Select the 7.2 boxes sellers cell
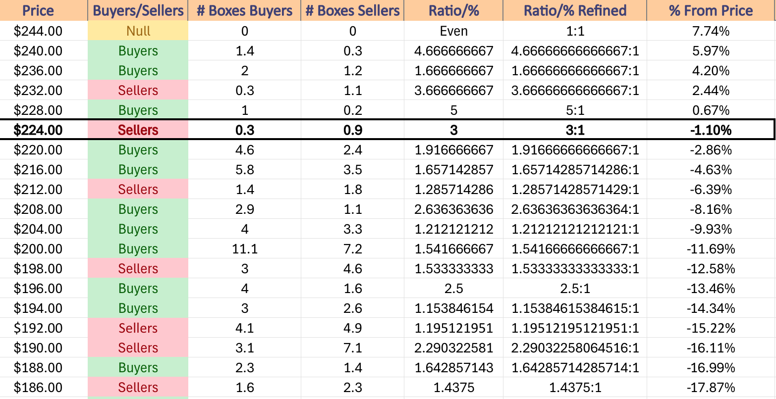This screenshot has height=399, width=776. click(x=352, y=249)
